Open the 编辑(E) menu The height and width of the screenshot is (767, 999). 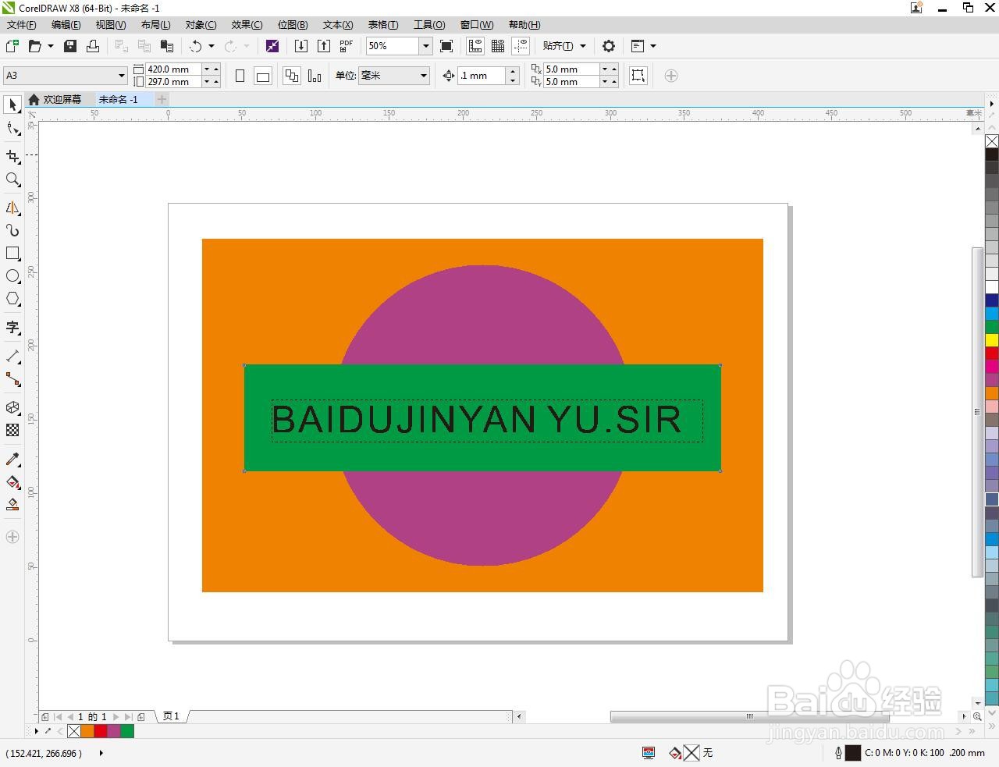66,25
